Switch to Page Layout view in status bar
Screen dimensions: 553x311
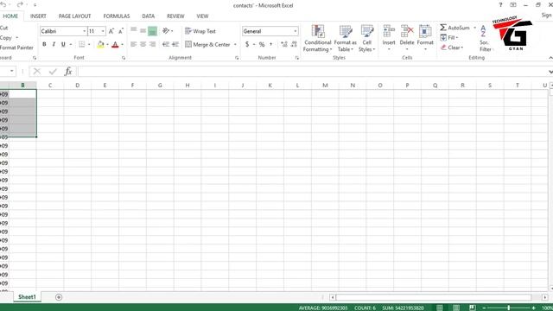pyautogui.click(x=456, y=308)
